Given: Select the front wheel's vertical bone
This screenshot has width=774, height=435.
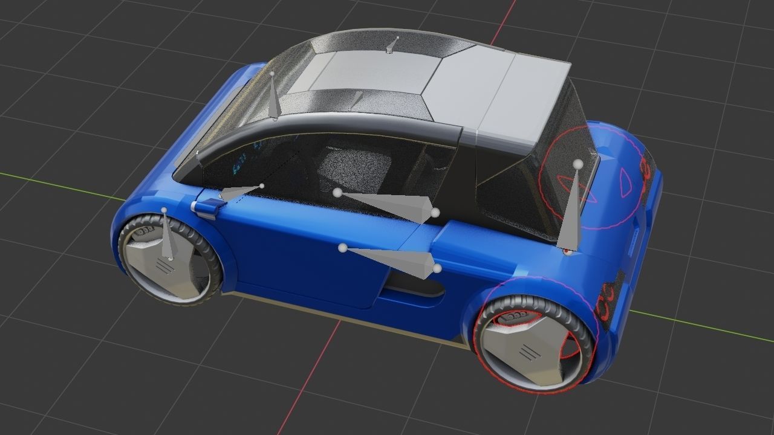Looking at the screenshot, I should (167, 237).
